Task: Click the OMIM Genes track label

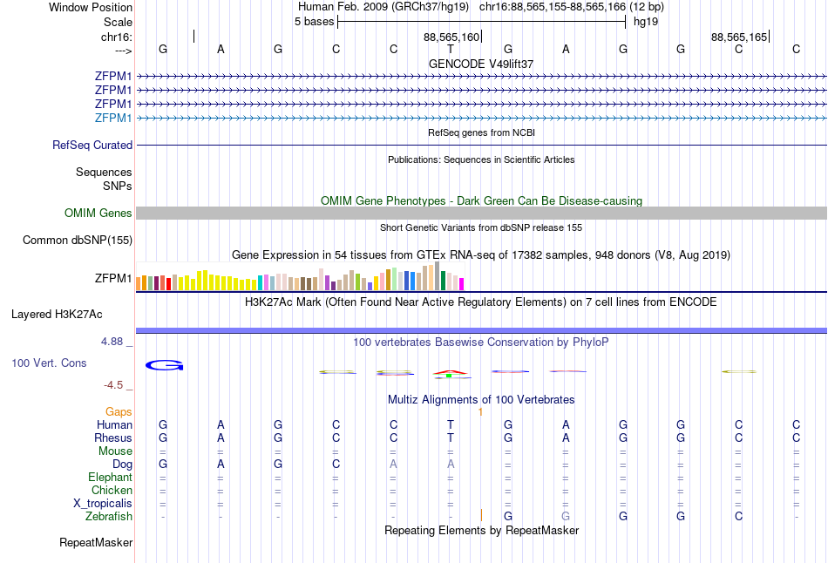Action: [98, 213]
